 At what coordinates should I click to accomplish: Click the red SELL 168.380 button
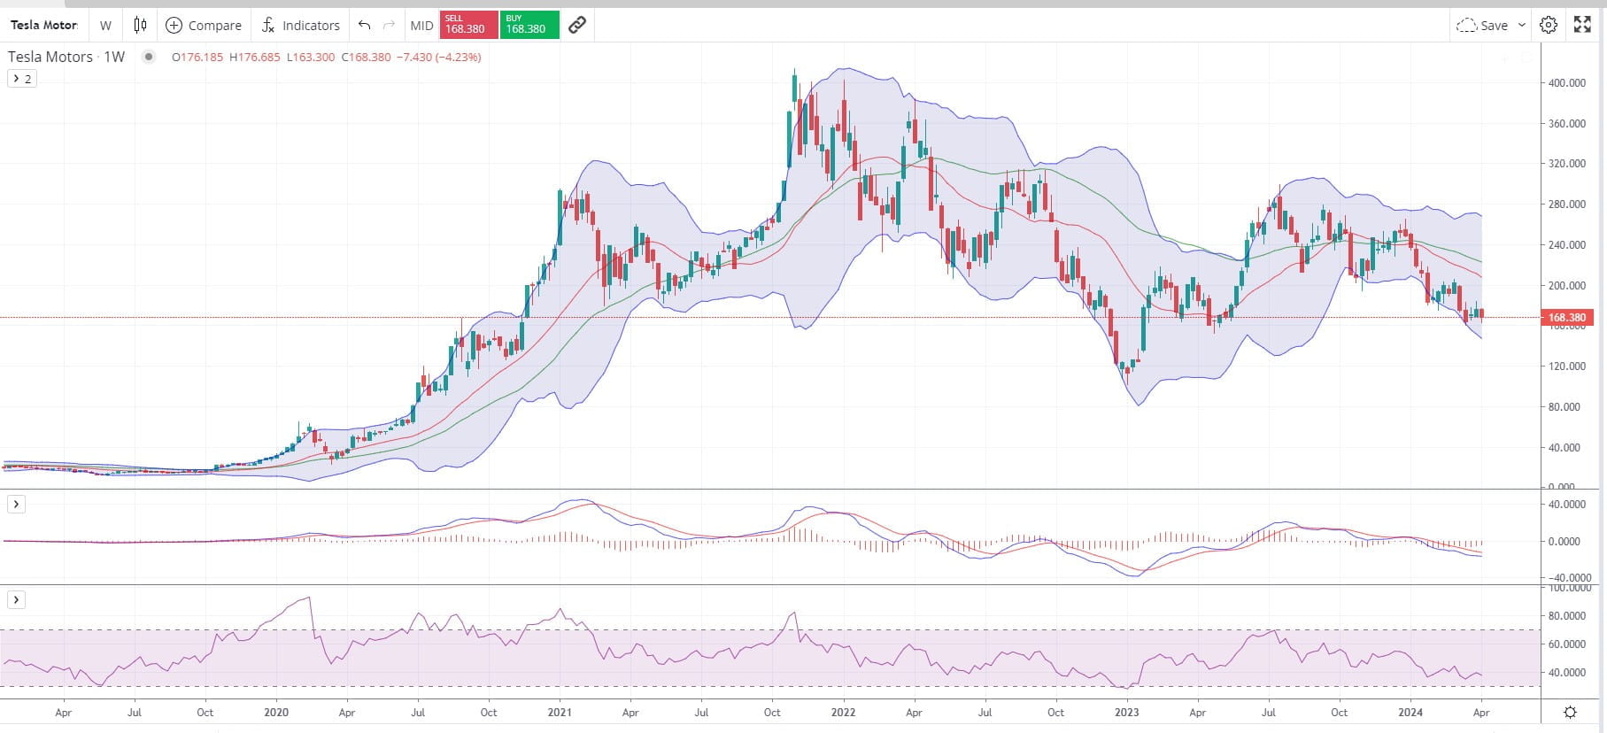tap(468, 25)
